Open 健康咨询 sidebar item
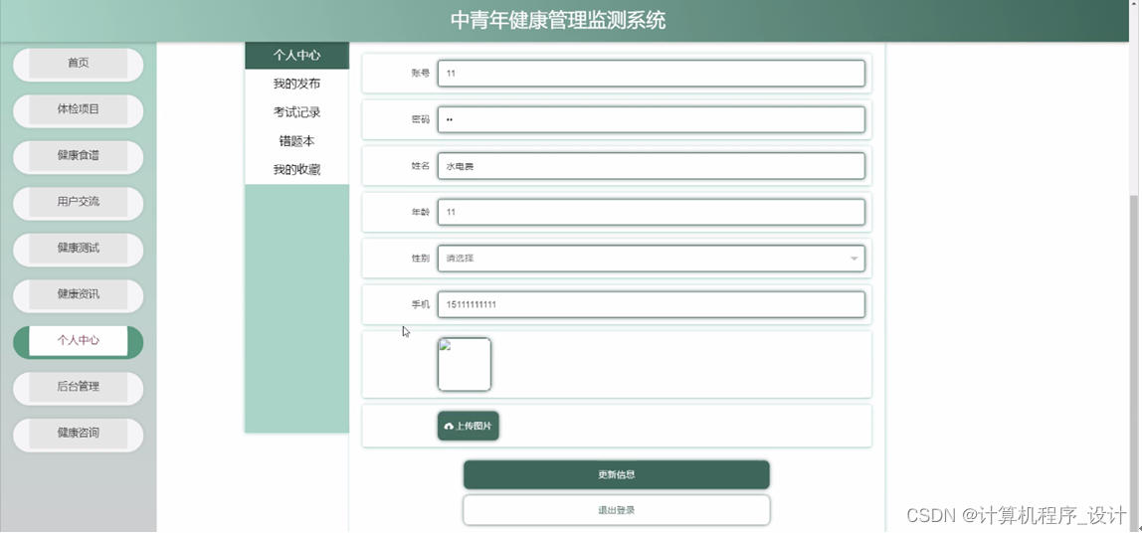 (x=78, y=435)
